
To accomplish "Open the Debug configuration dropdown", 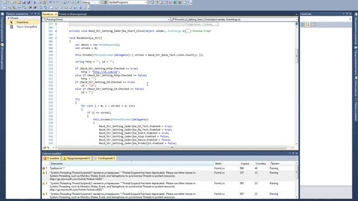I will pos(99,2).
